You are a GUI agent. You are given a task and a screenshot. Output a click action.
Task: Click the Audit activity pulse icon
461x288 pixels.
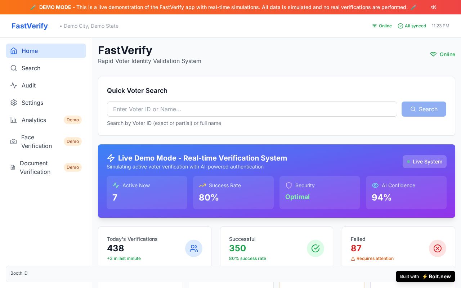(14, 85)
